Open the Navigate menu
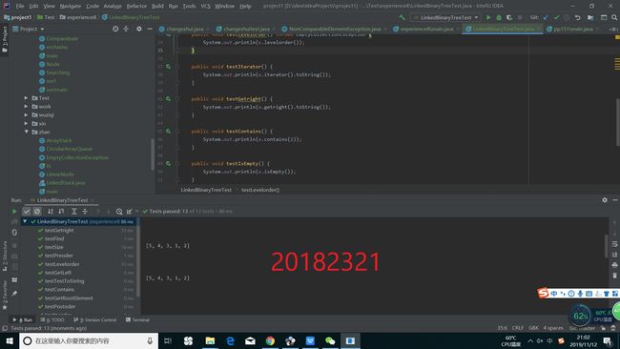 click(x=71, y=6)
